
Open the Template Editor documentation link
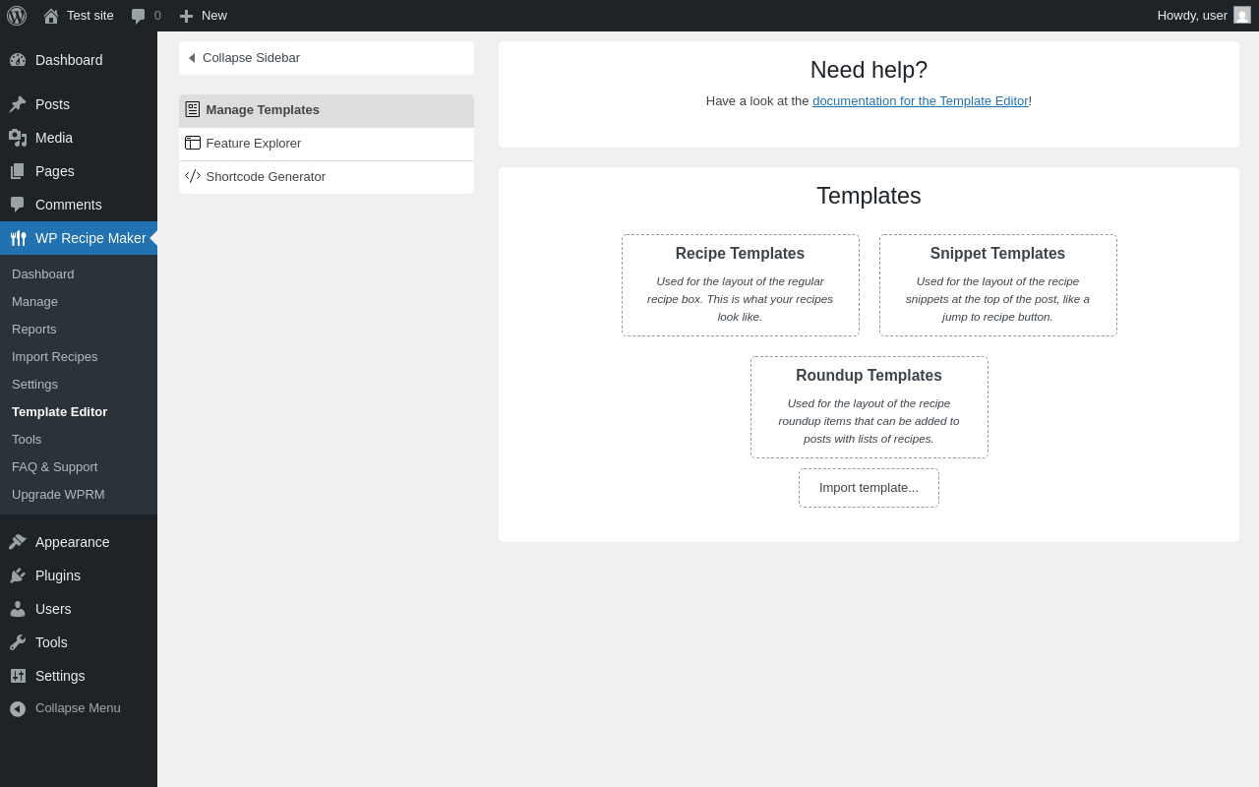click(x=920, y=101)
